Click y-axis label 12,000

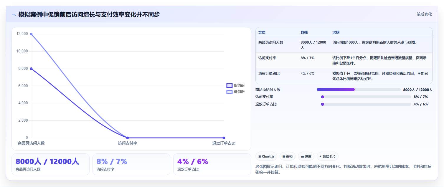pos(22,34)
